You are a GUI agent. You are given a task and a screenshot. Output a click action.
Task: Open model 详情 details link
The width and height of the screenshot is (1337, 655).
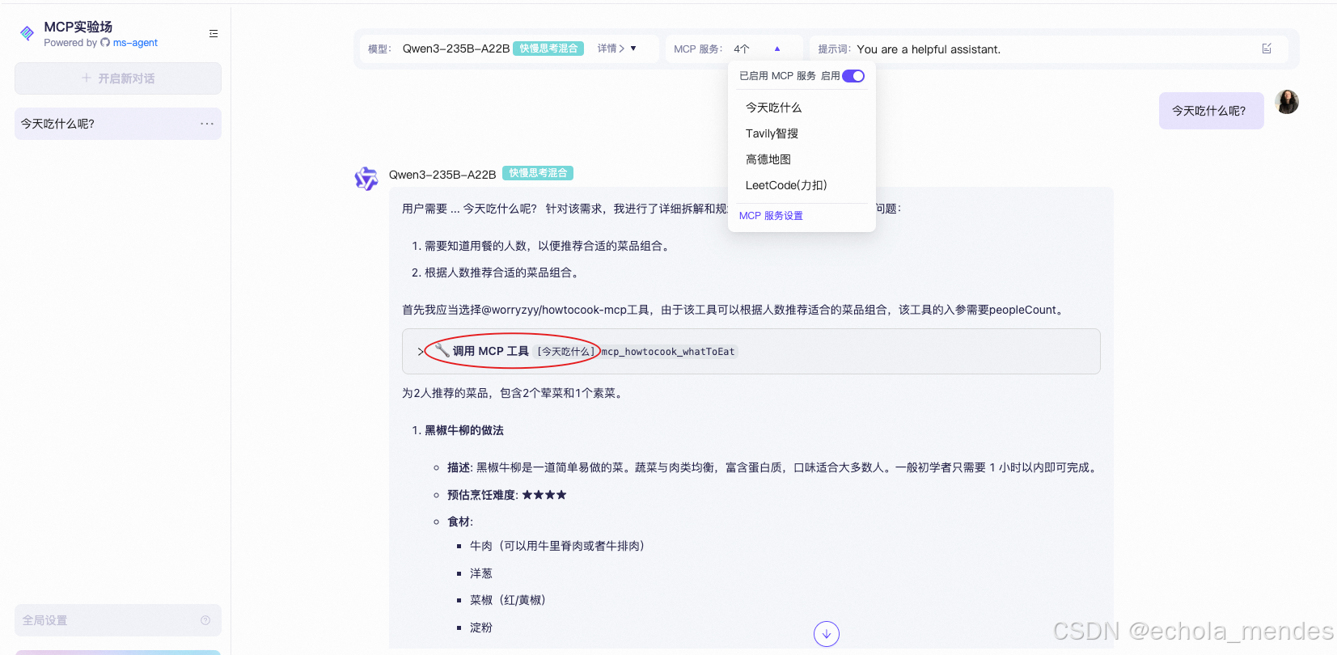coord(611,49)
